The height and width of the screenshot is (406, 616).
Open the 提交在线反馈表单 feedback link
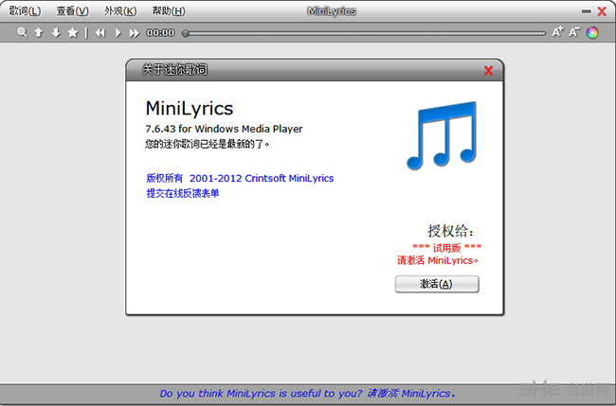[x=183, y=193]
